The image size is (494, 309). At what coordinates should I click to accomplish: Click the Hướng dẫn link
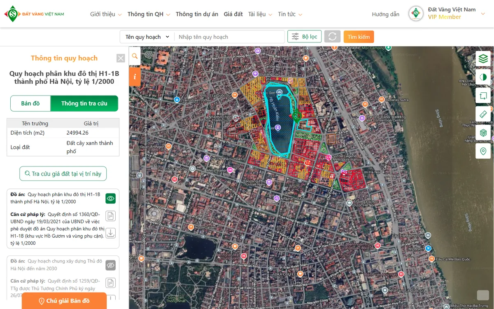click(x=385, y=14)
